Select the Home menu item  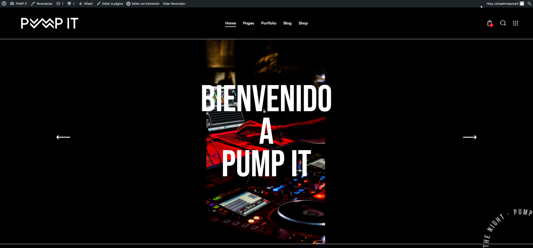coord(230,23)
